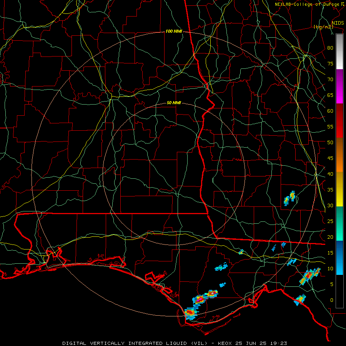
Task: Click the "NEXLAB-College of DuPage" header text
Action: [307, 4]
